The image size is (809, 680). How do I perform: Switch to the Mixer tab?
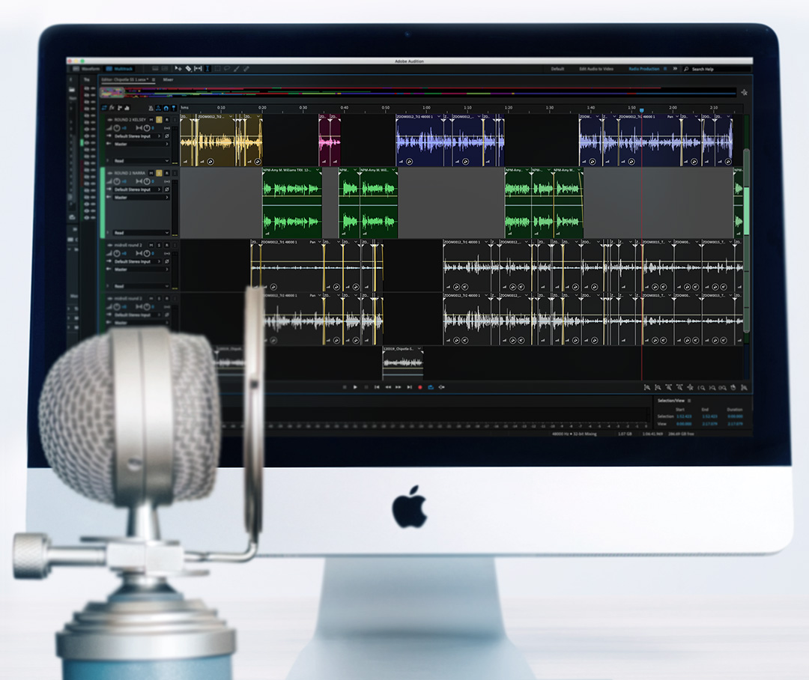(169, 79)
